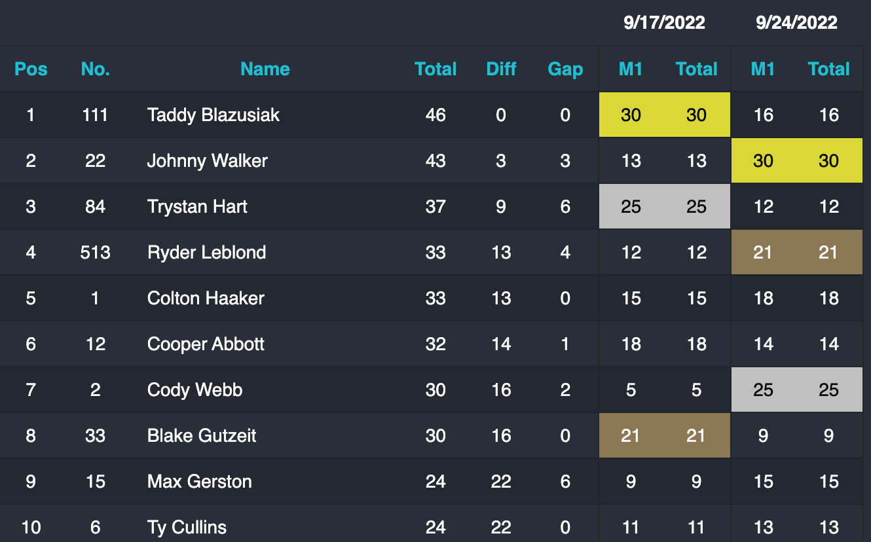Click Cody Webb's silver highlighted M1 score
This screenshot has height=542, width=871.
[763, 390]
